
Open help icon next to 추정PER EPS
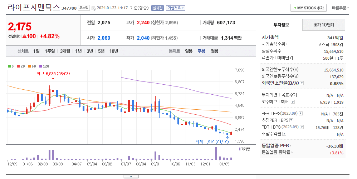pos(291,120)
